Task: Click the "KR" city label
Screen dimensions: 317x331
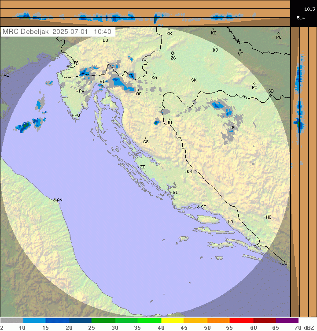Action: [x=169, y=33]
